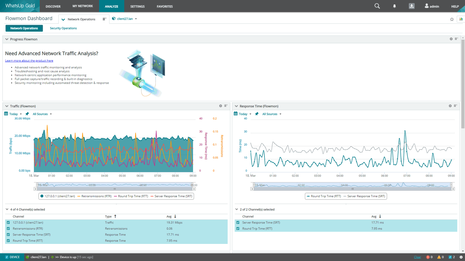This screenshot has width=465, height=261.
Task: Uncheck Retransmissions (RTR) channel in Traffic table
Action: (8, 228)
